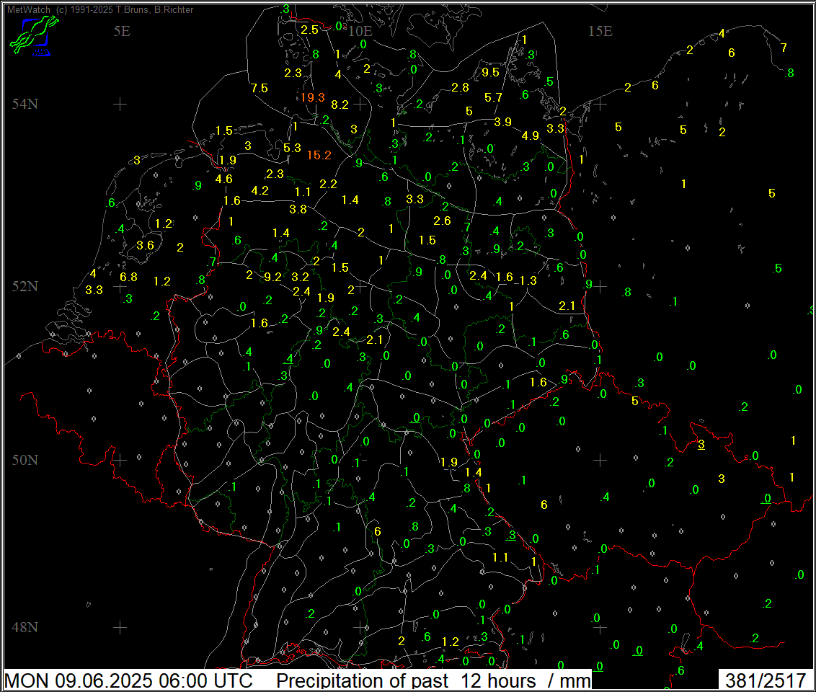Click the 48N latitude label
This screenshot has width=816, height=692.
[25, 627]
